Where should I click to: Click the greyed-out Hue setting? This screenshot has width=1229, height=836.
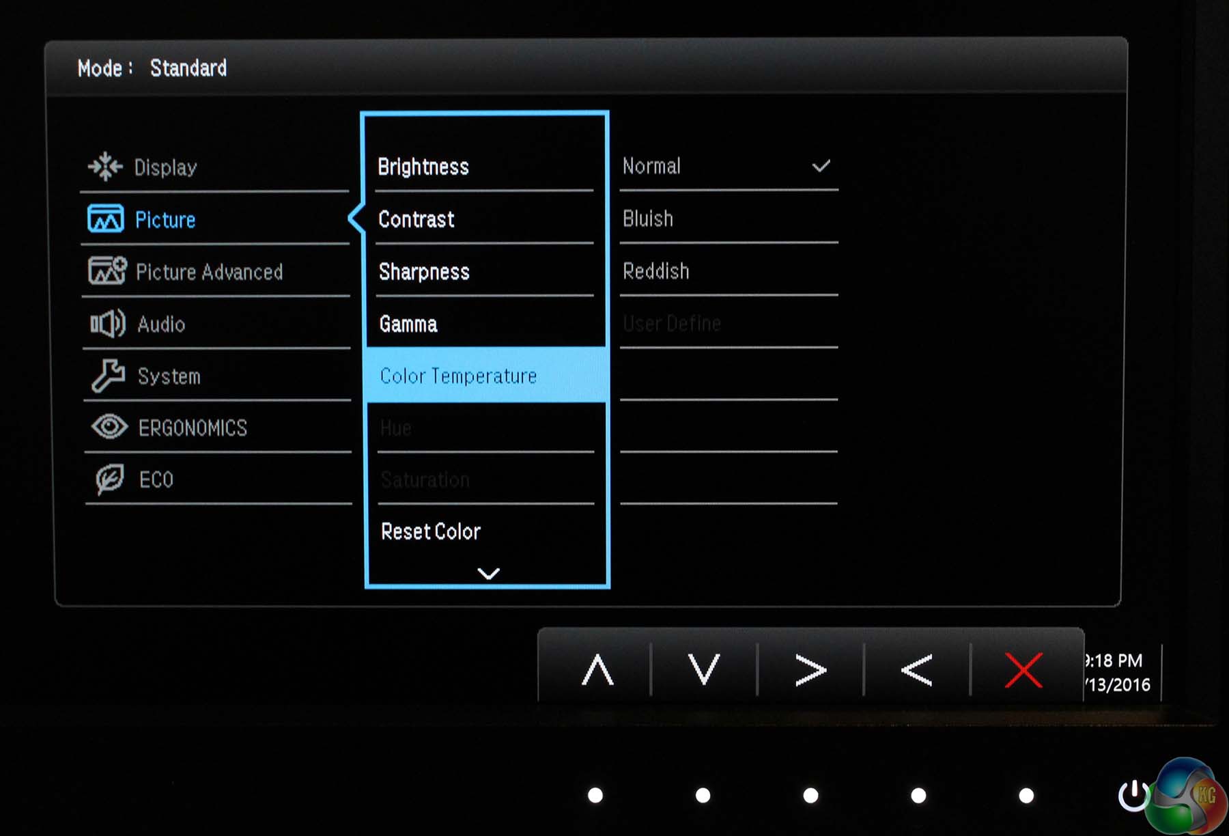point(486,428)
